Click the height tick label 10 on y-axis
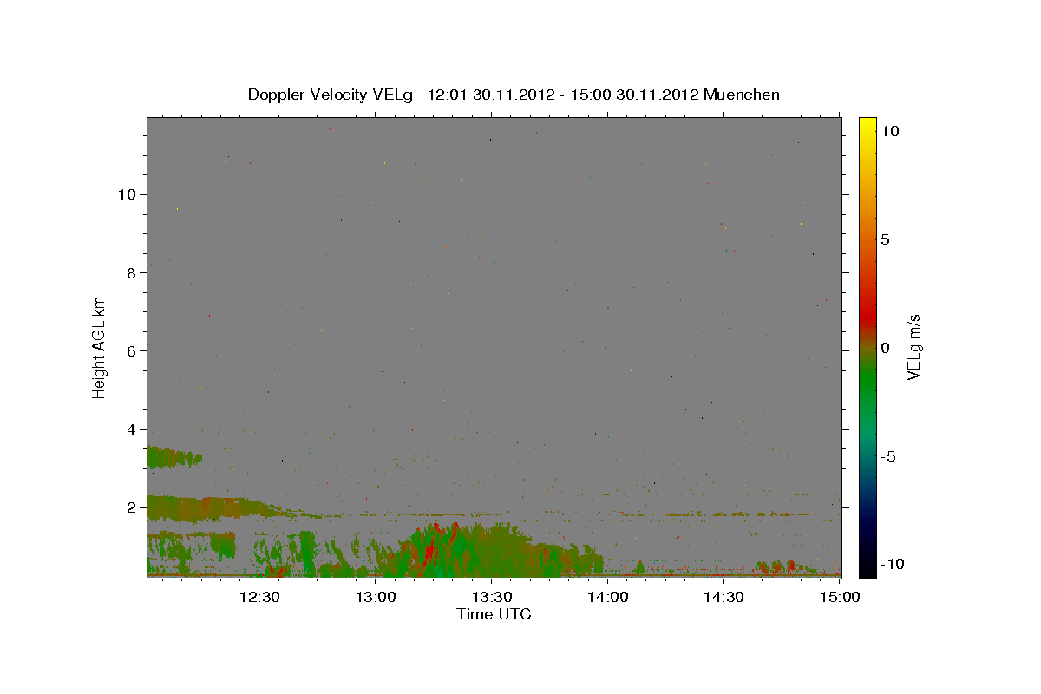The image size is (1041, 694). coord(128,194)
